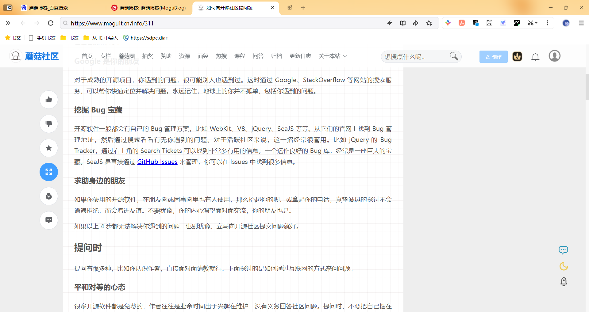Open comments via the speech bubble button
The image size is (589, 312).
pos(49,220)
